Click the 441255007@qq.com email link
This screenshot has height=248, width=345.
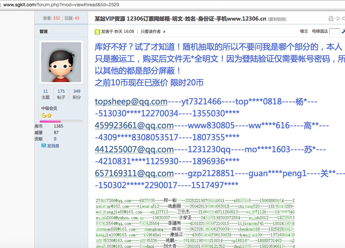134,150
